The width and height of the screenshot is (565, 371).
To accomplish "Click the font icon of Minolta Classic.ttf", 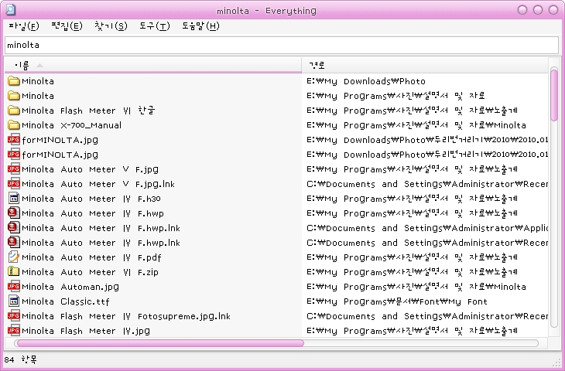I will pyautogui.click(x=13, y=301).
